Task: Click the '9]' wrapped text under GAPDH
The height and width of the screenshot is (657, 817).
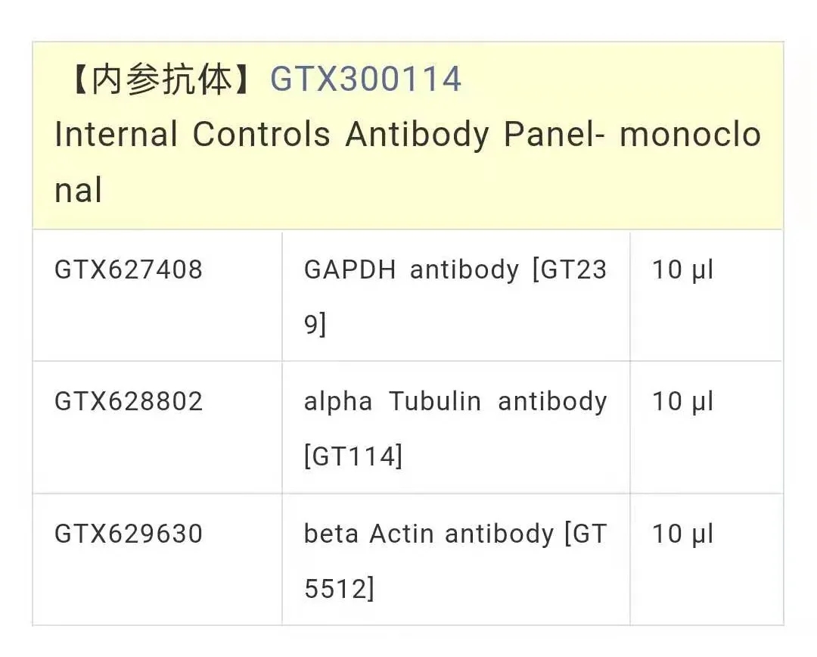Action: click(x=315, y=324)
